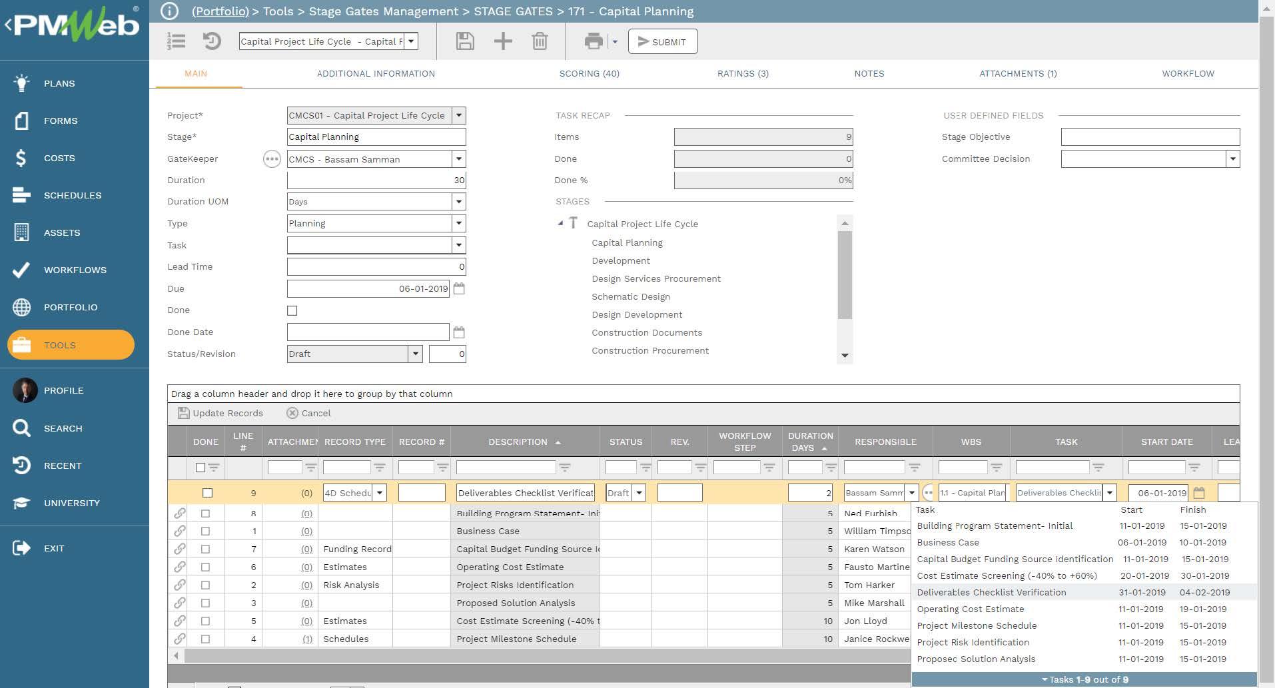The image size is (1275, 688).
Task: Toggle the Done column filter checkbox
Action: click(201, 468)
